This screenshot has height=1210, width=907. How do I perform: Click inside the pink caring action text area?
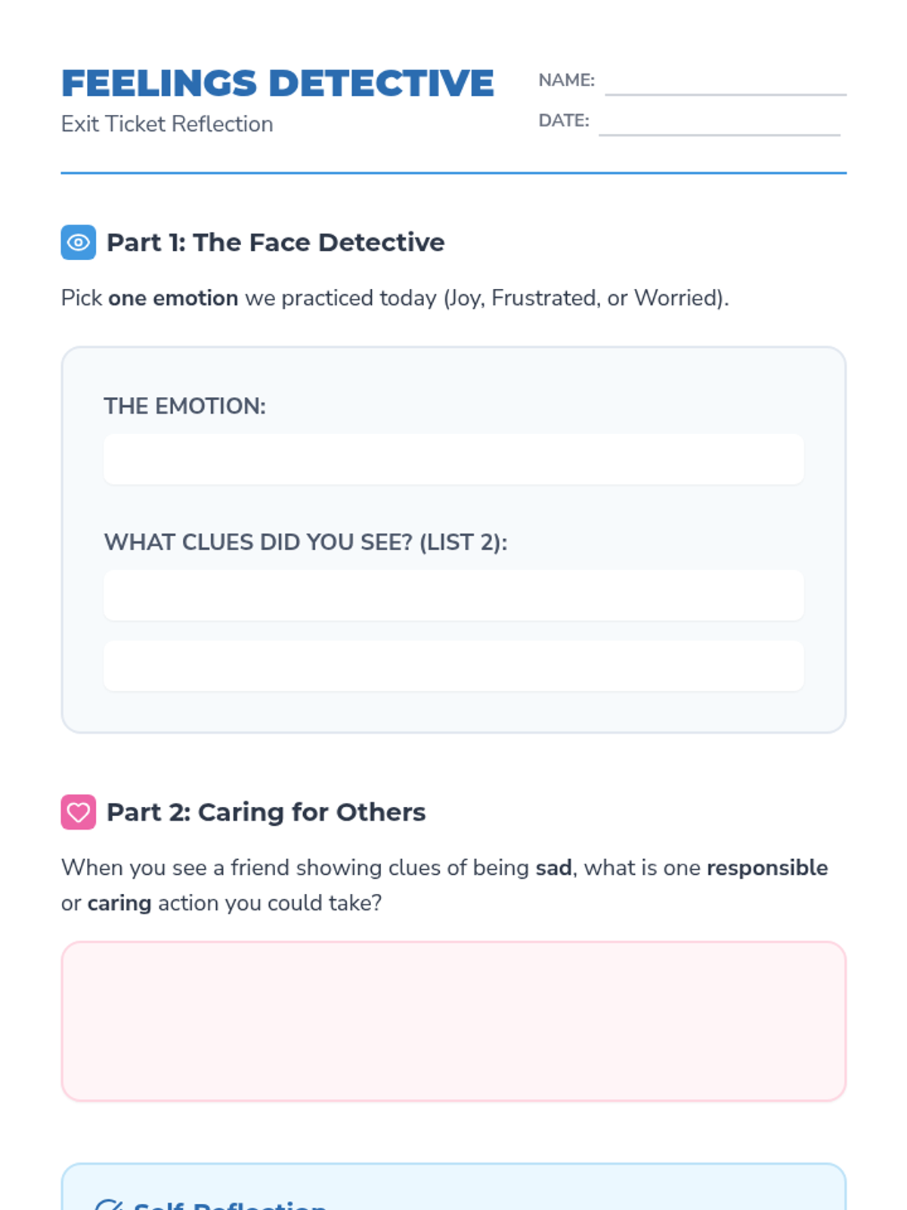(453, 1021)
